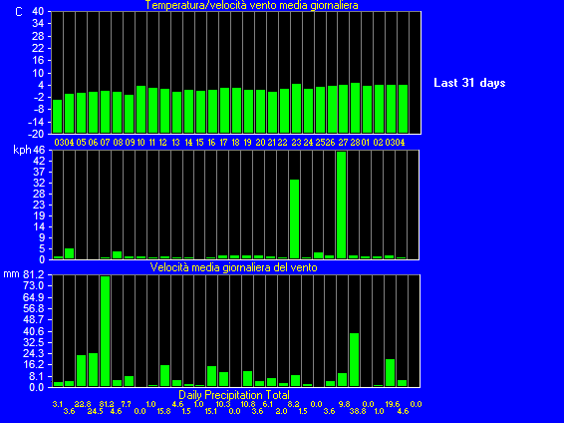Click the 40.6 value on precipitation axis
The image size is (564, 423).
tap(34, 331)
